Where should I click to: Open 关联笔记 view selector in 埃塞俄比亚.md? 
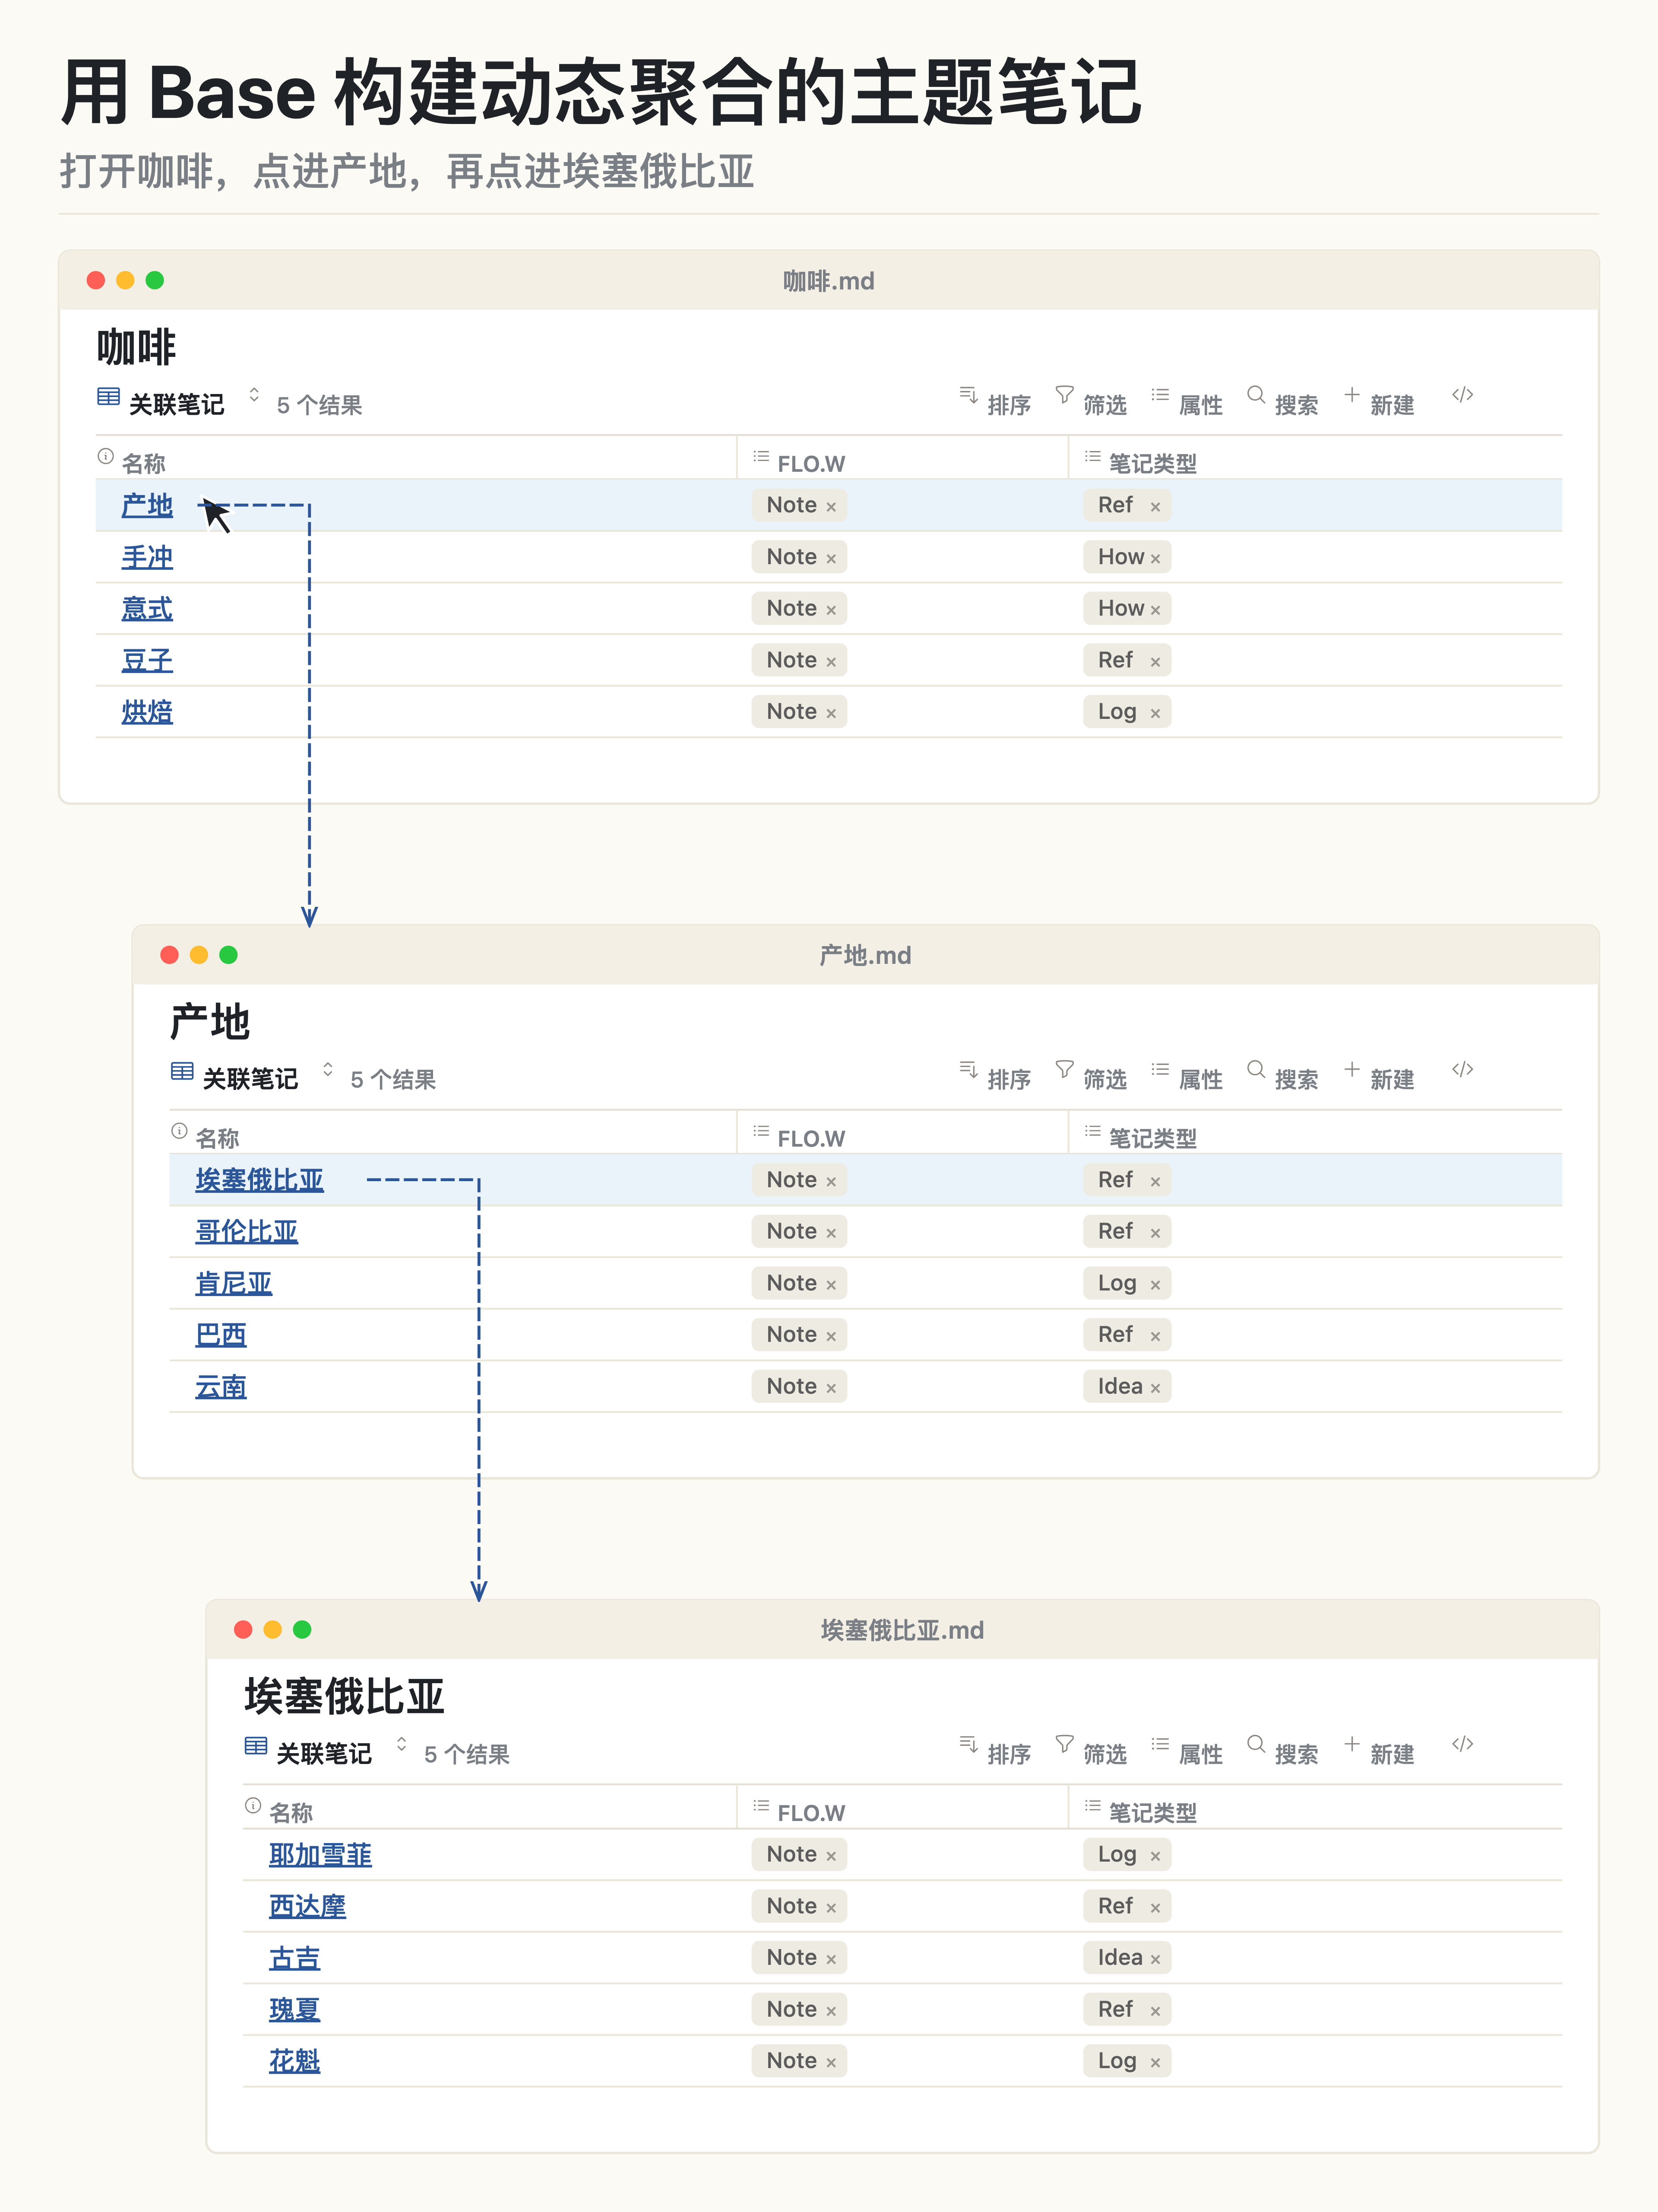(325, 1753)
